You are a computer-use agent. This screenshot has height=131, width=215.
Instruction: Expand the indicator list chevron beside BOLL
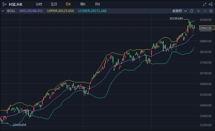pyautogui.click(x=3, y=11)
